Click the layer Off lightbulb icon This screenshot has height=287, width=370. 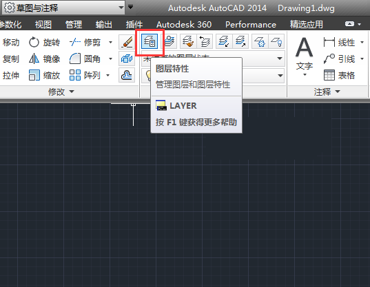pyautogui.click(x=276, y=42)
